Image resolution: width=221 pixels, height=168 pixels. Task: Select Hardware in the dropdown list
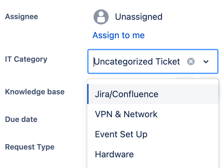click(114, 154)
